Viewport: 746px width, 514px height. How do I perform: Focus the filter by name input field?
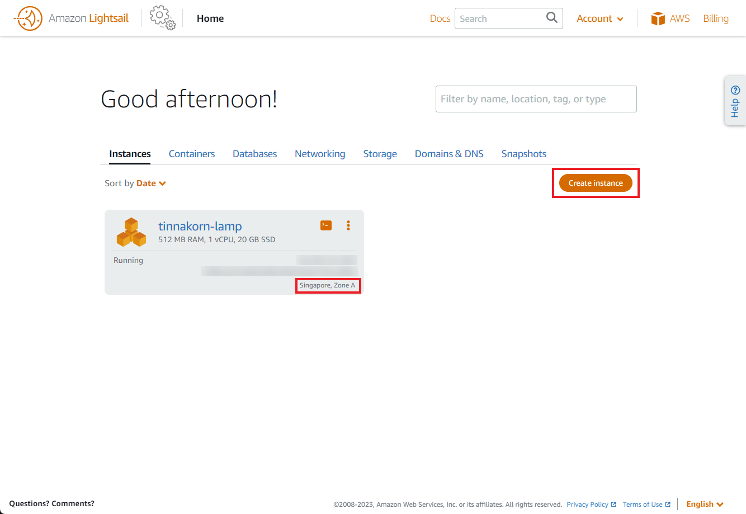click(536, 99)
